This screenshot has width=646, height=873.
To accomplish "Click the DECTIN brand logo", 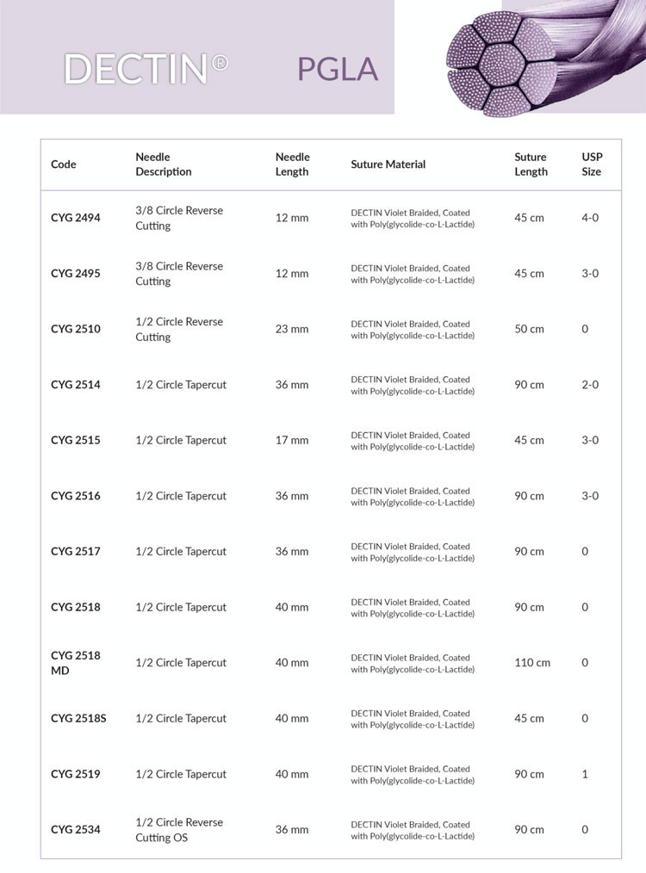I will 146,69.
